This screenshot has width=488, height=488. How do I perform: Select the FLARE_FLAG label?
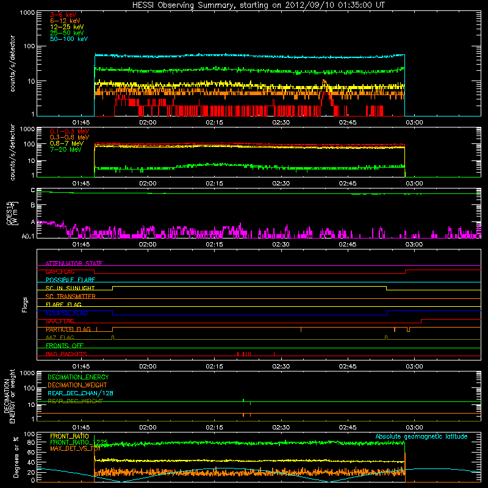point(63,304)
